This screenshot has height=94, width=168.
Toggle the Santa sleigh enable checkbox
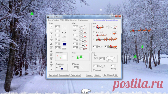(x=94, y=27)
